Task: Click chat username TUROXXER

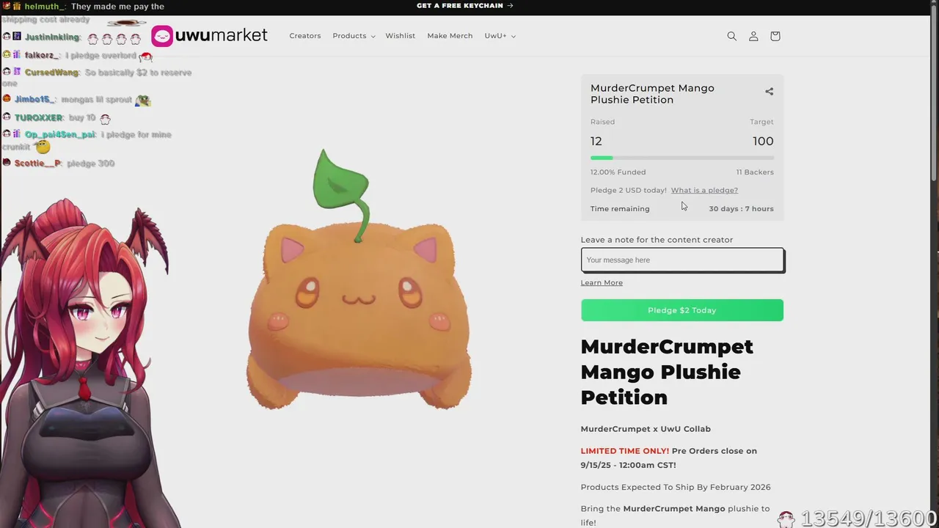Action: (39, 118)
